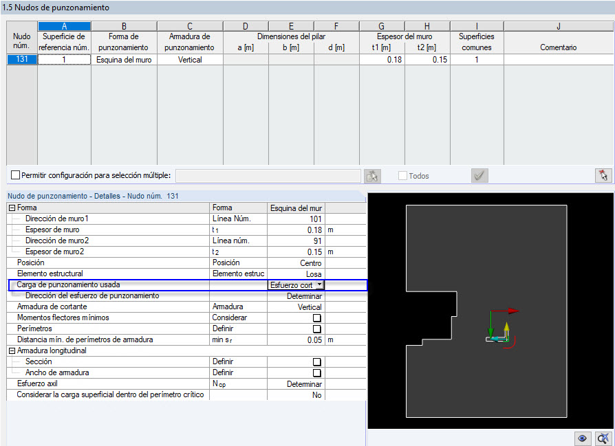The height and width of the screenshot is (446, 615).
Task: Click the zoom details icon at bottom right
Action: pos(603,438)
